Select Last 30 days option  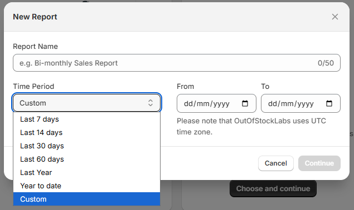click(x=87, y=146)
